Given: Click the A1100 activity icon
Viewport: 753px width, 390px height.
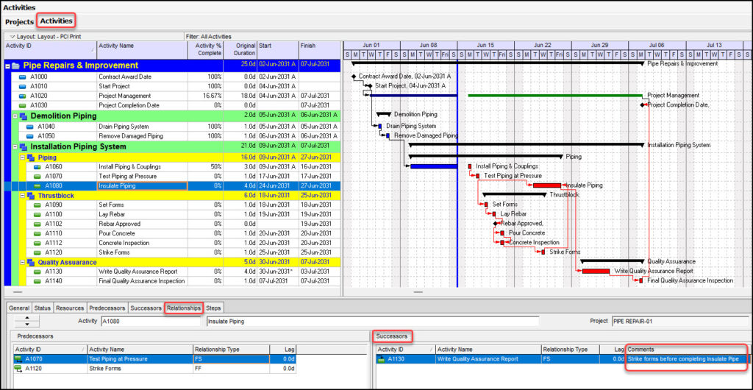Looking at the screenshot, I should pyautogui.click(x=37, y=214).
